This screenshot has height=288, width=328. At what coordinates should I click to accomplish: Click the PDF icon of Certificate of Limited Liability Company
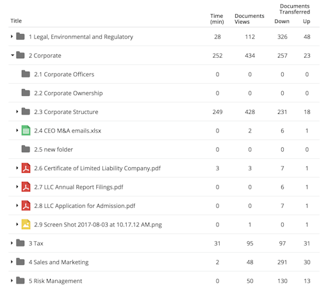pyautogui.click(x=26, y=168)
